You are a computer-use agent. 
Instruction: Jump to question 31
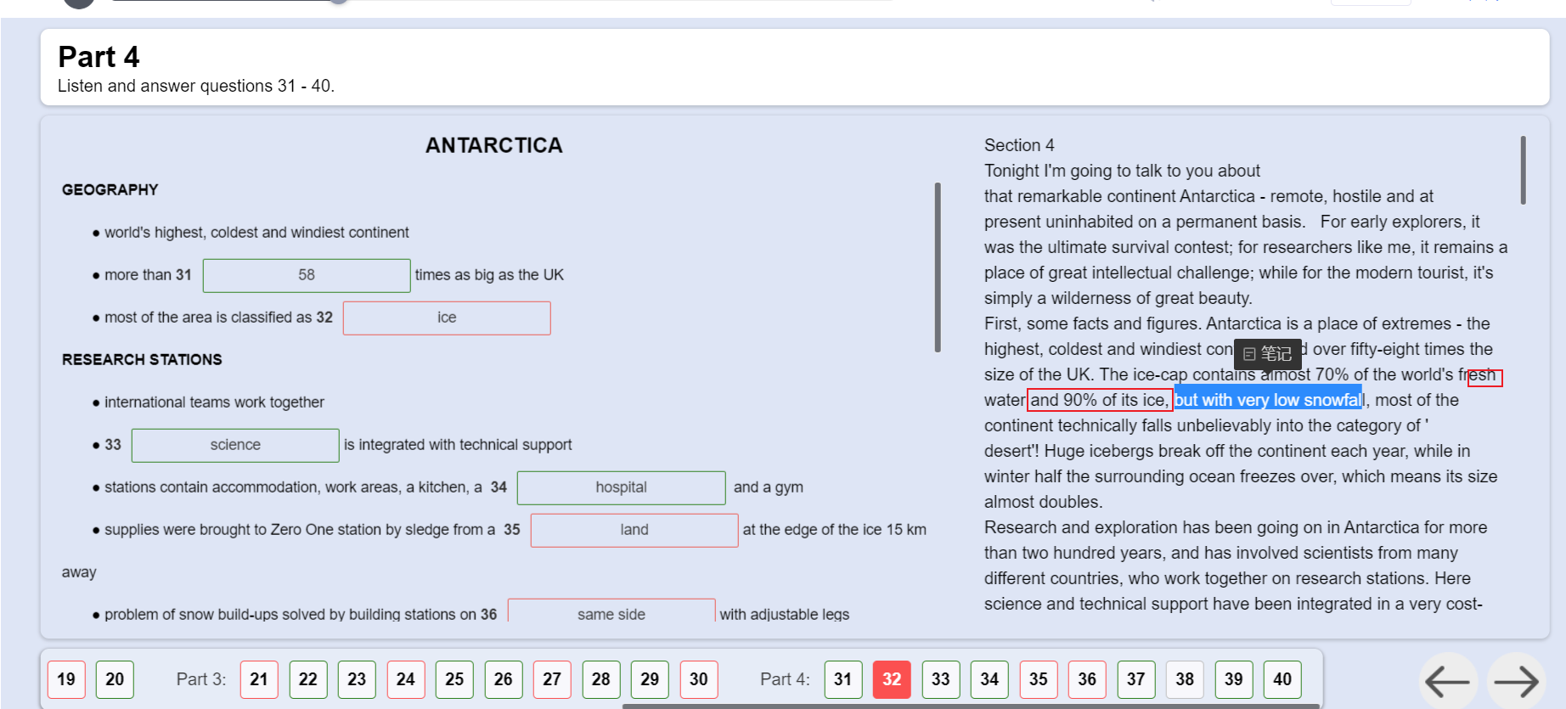842,679
